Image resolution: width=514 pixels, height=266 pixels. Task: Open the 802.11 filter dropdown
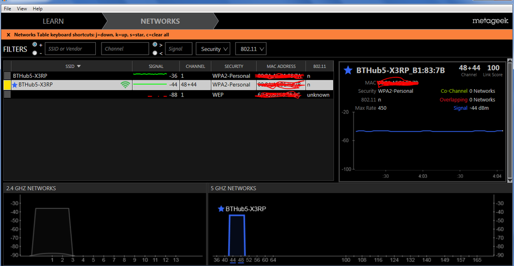click(251, 48)
